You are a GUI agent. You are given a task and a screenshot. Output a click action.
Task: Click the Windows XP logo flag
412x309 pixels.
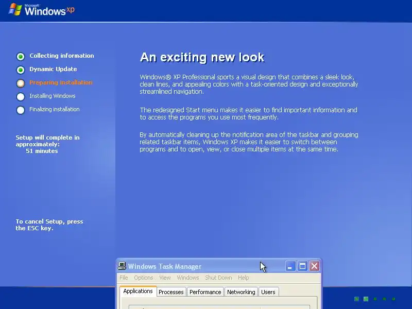[15, 9]
